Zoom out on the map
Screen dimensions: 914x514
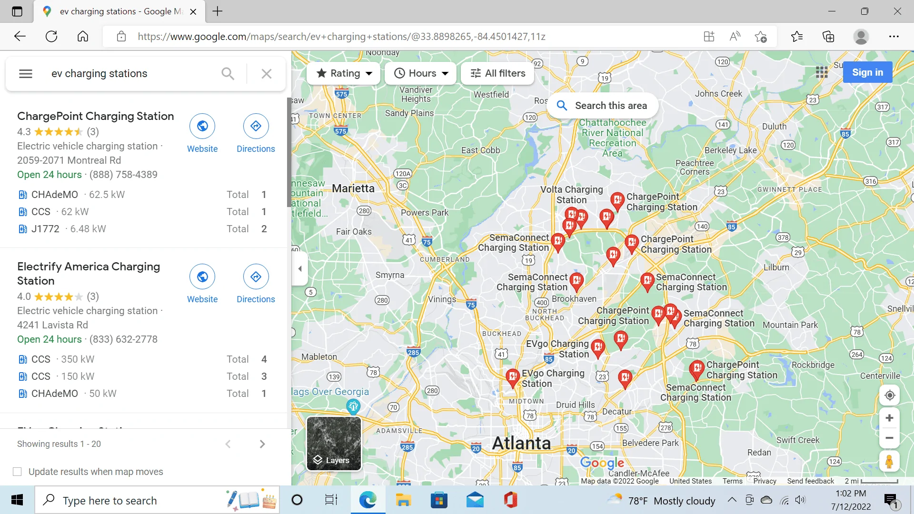click(889, 438)
